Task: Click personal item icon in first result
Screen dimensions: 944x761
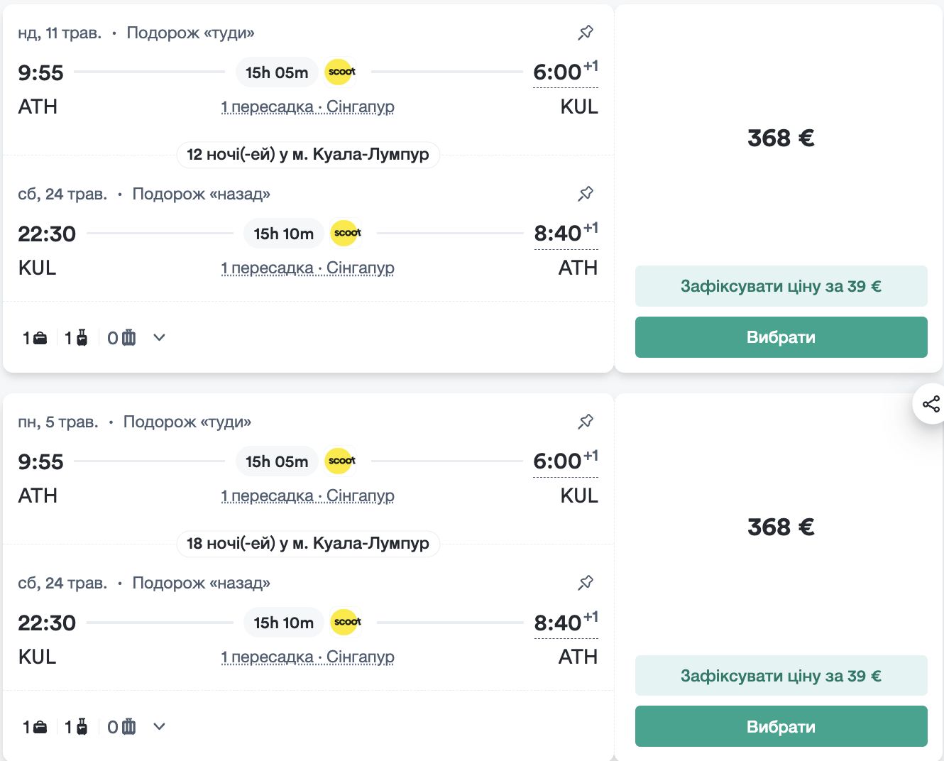Action: tap(40, 338)
